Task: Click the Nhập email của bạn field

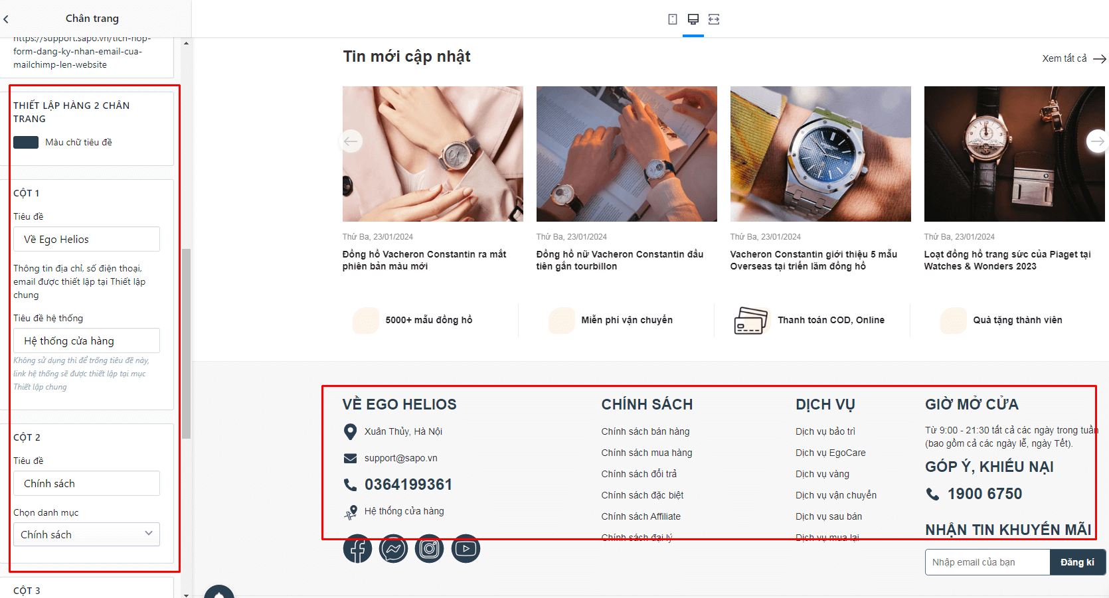Action: (x=987, y=562)
